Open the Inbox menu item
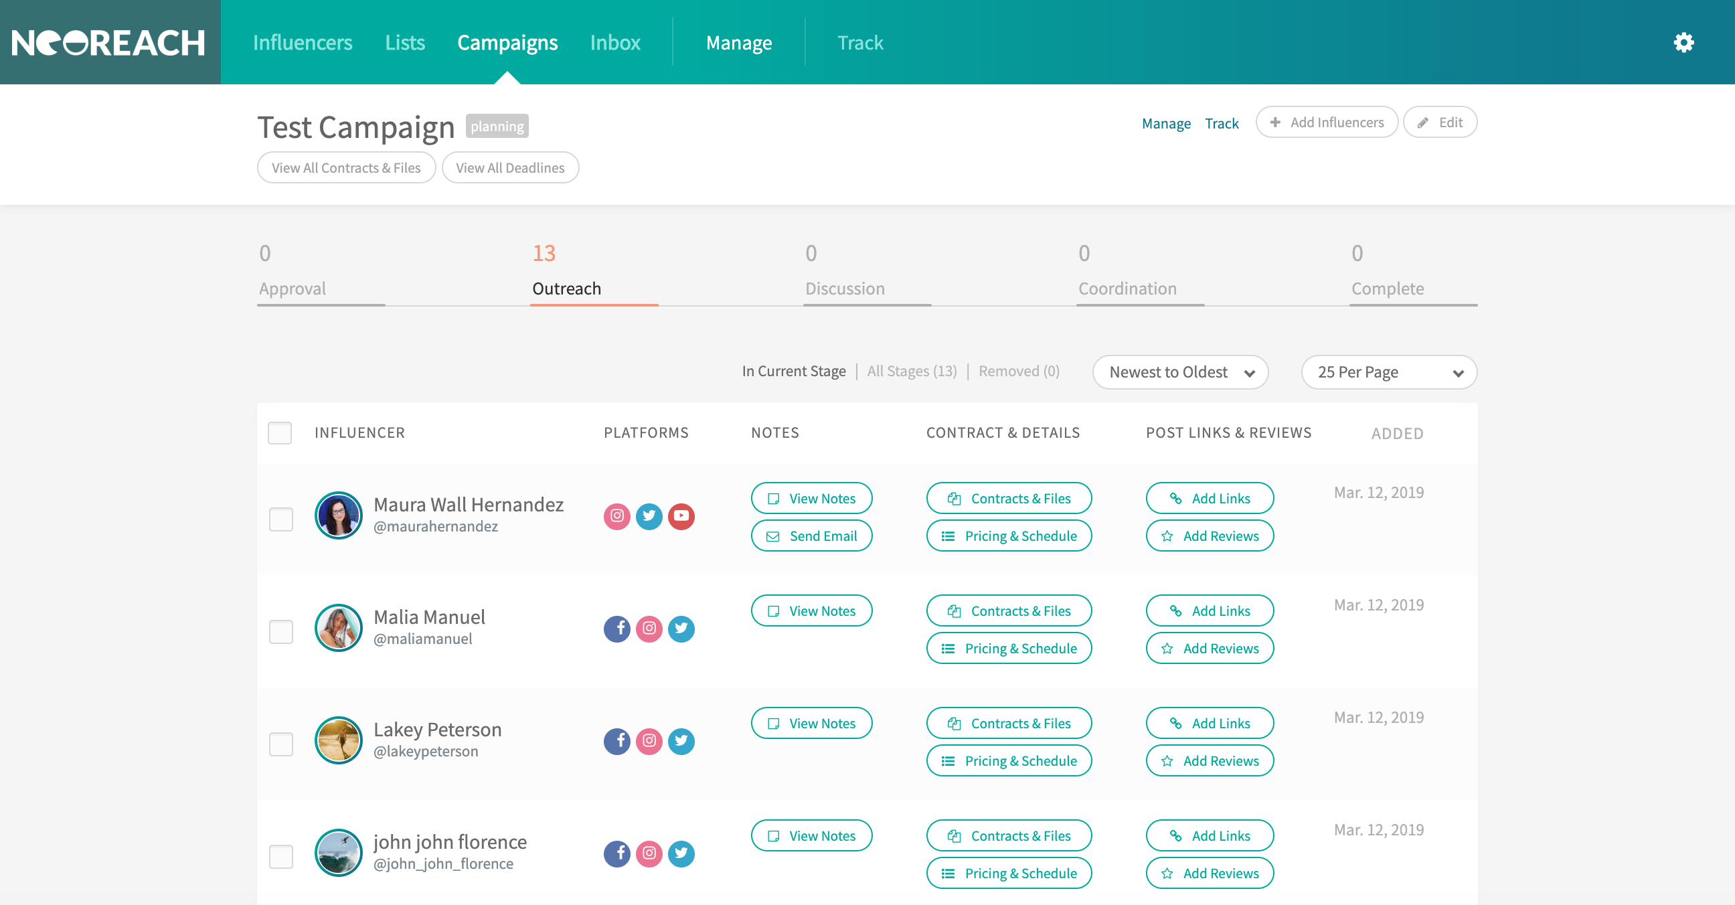 (x=614, y=42)
